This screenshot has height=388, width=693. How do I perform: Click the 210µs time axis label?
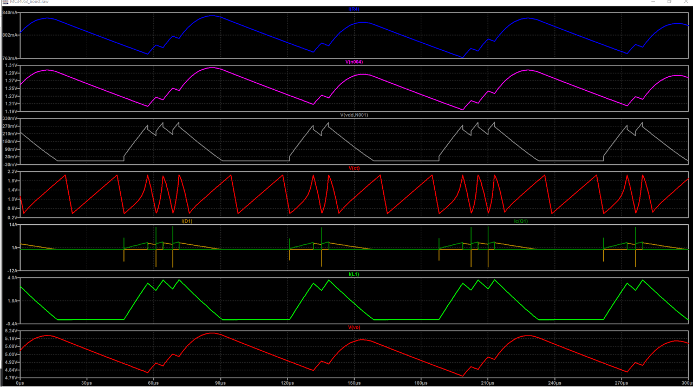(x=488, y=383)
